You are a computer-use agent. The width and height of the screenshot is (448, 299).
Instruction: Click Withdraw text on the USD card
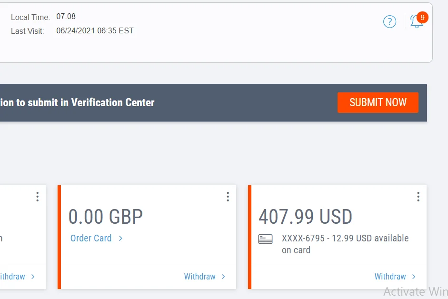pyautogui.click(x=390, y=277)
